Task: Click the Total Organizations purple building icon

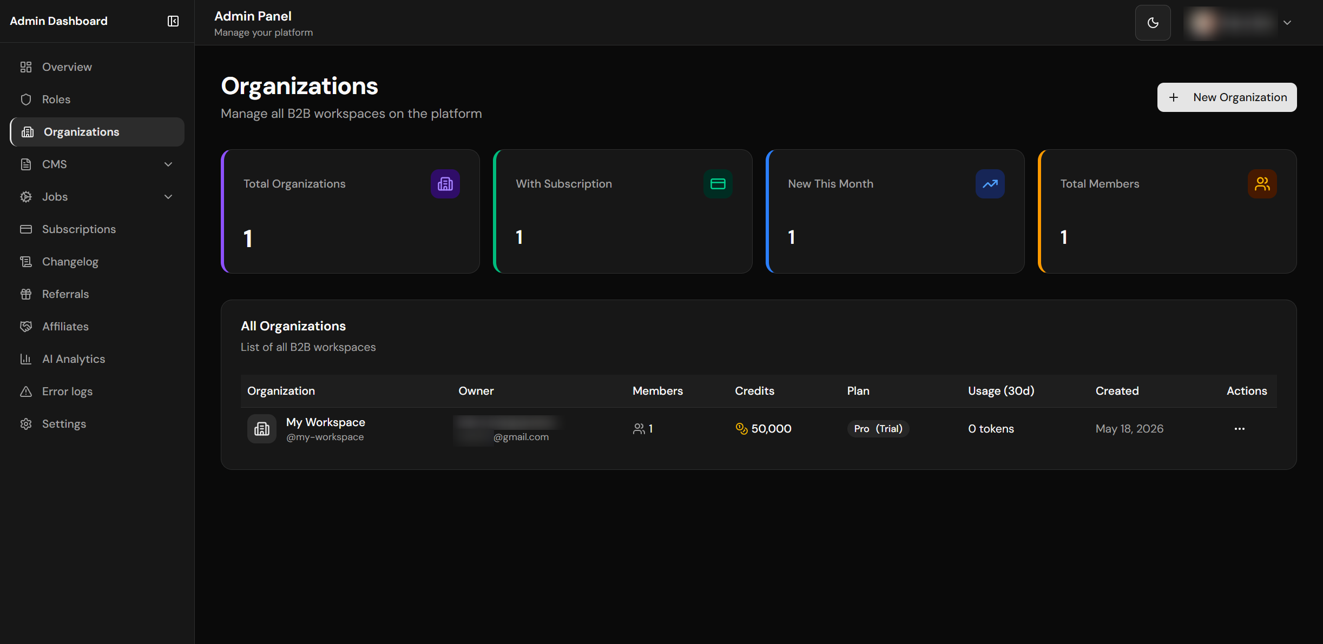Action: (x=445, y=184)
